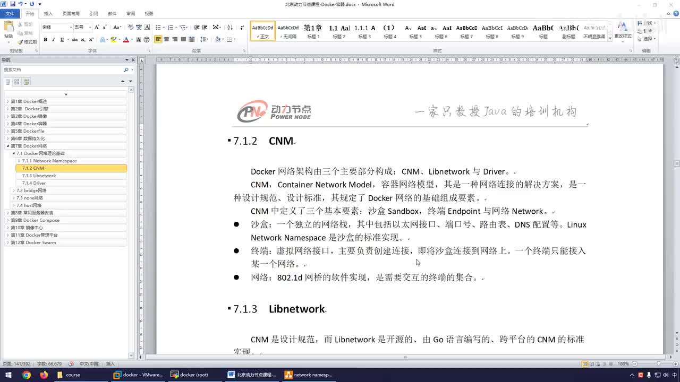Screen dimensions: 680x382
Task: Center align the paragraph
Action: pyautogui.click(x=167, y=40)
